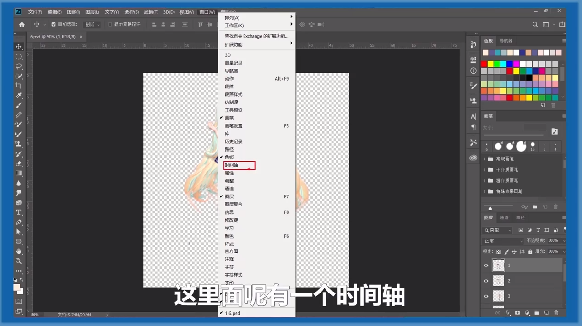Select the Crop tool
This screenshot has height=326, width=582.
pos(19,86)
